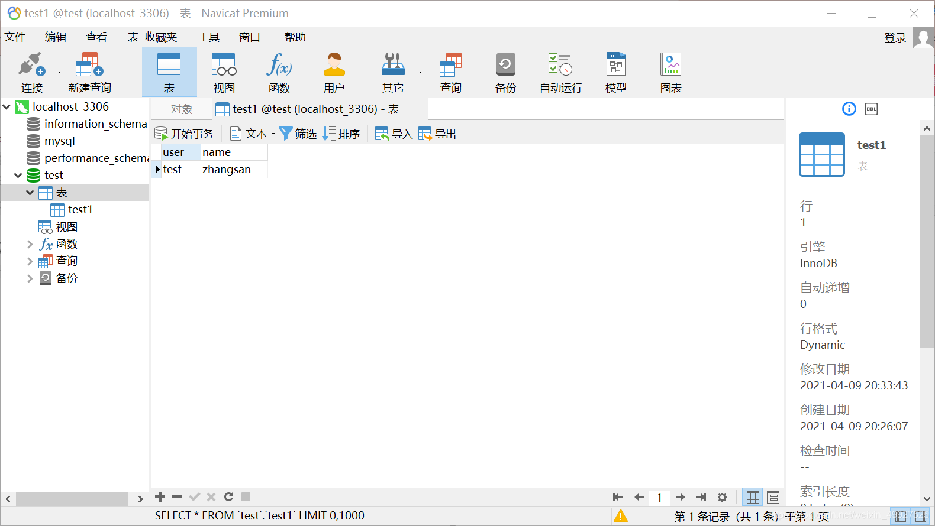Click the Export (导出) button
The width and height of the screenshot is (935, 526).
[x=437, y=134]
